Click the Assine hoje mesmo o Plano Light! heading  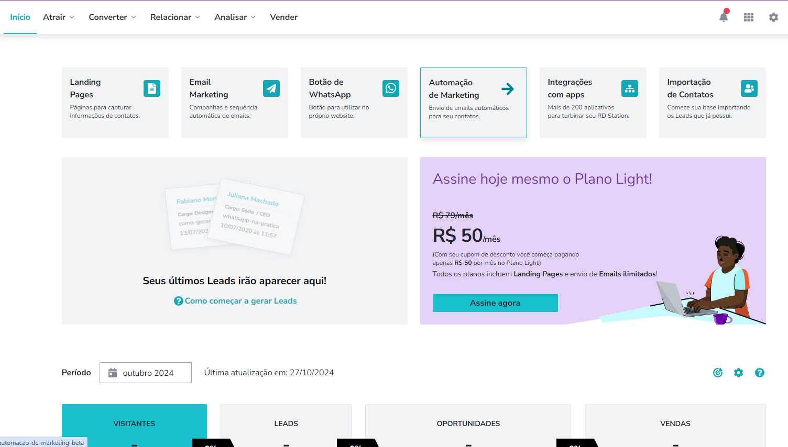coord(542,179)
